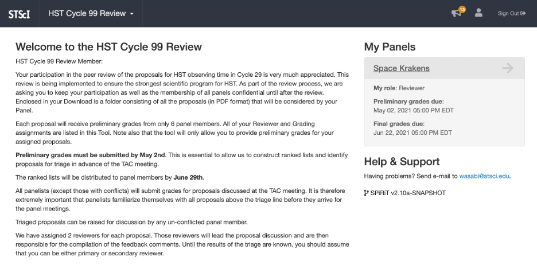The height and width of the screenshot is (280, 537).
Task: Click the My Panels heading
Action: tap(390, 47)
